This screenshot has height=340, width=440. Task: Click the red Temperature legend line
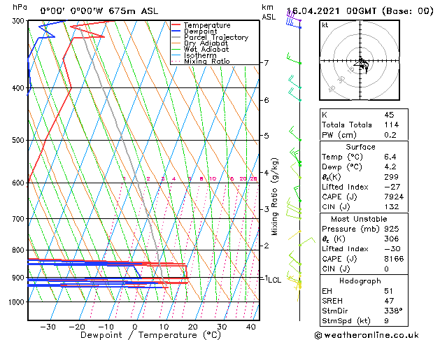[176, 25]
